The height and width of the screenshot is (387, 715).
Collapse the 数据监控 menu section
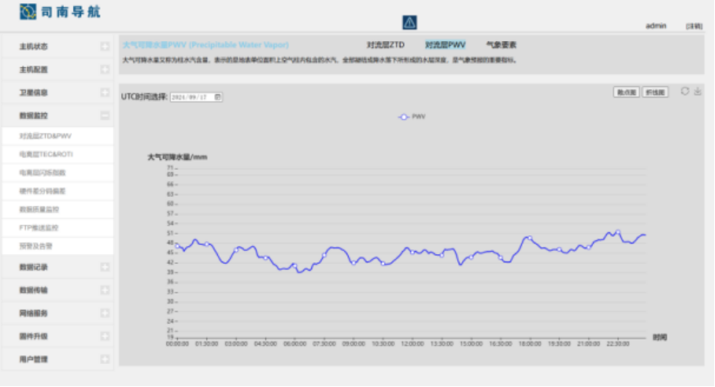point(105,116)
